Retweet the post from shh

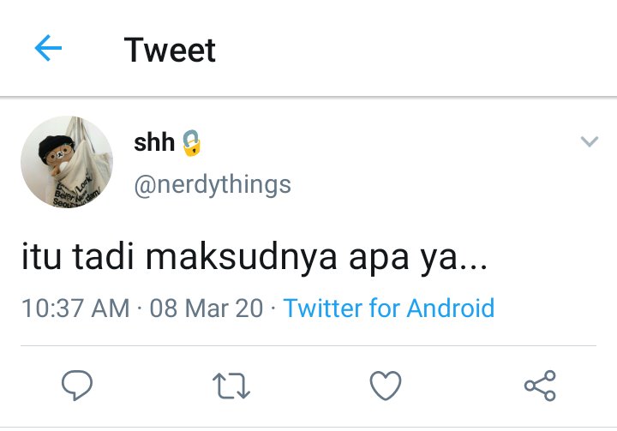pos(231,386)
